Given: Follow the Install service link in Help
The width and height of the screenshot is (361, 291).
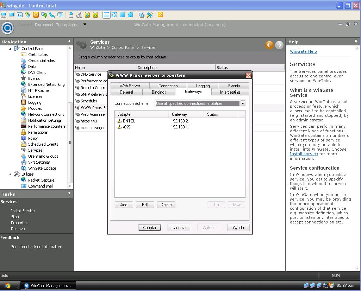Looking at the screenshot, I should 304,154.
